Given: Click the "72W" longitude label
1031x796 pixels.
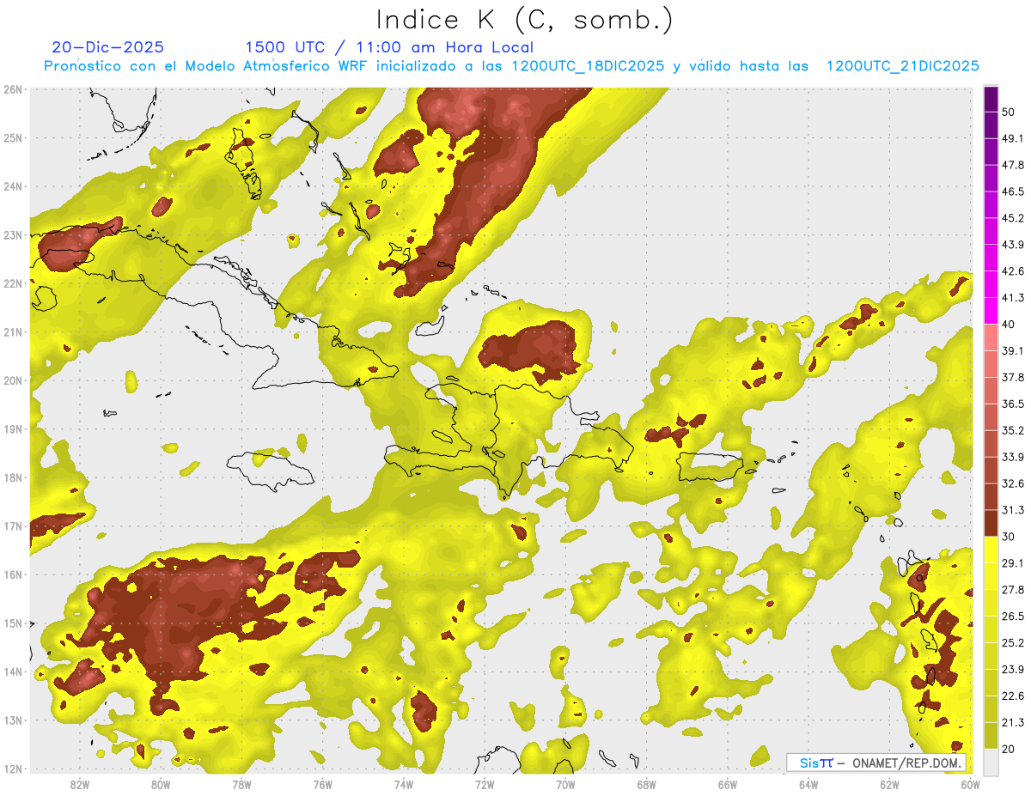Looking at the screenshot, I should tap(485, 785).
